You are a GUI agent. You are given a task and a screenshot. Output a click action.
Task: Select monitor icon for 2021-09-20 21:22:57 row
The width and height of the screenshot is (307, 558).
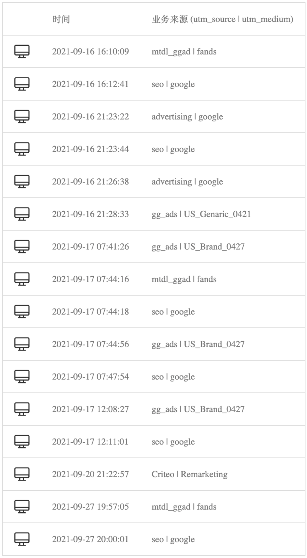click(22, 474)
